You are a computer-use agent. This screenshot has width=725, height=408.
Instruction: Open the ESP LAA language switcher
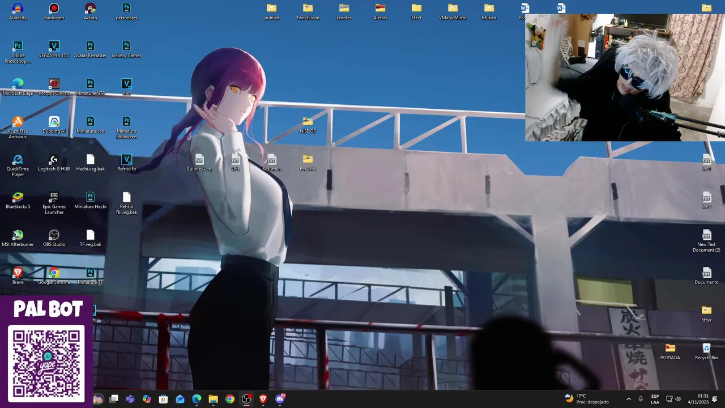coord(655,399)
